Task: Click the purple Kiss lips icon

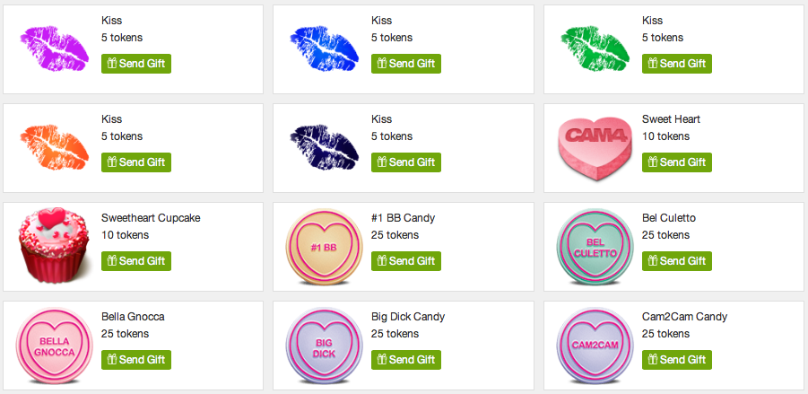Action: click(54, 48)
